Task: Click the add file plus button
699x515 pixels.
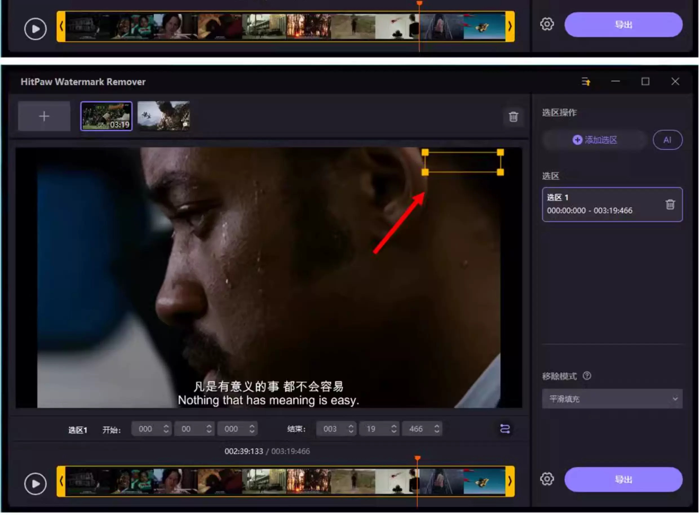Action: point(44,116)
